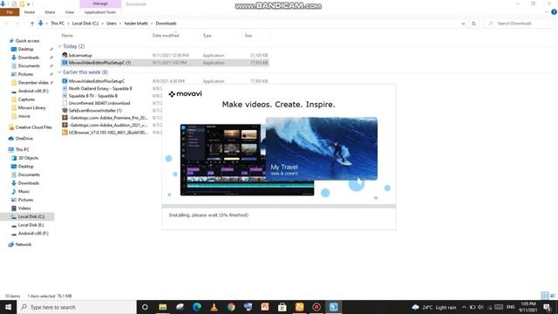Select Adobe_Audition_2021 archive file
This screenshot has width=558, height=314.
108,125
